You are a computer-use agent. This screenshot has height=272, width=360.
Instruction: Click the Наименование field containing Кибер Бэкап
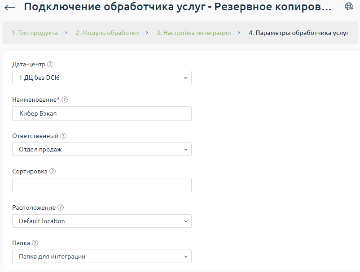pyautogui.click(x=102, y=113)
